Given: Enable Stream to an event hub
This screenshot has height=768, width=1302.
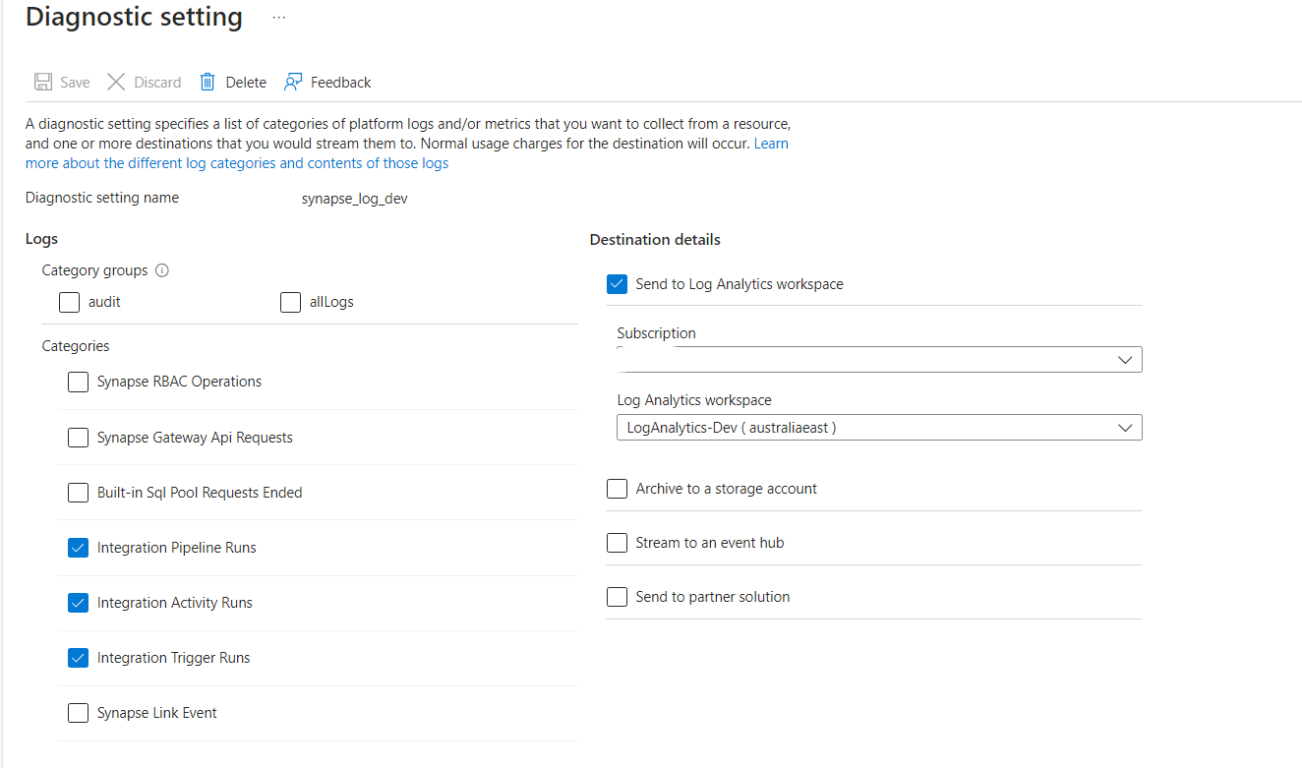Looking at the screenshot, I should (x=617, y=542).
